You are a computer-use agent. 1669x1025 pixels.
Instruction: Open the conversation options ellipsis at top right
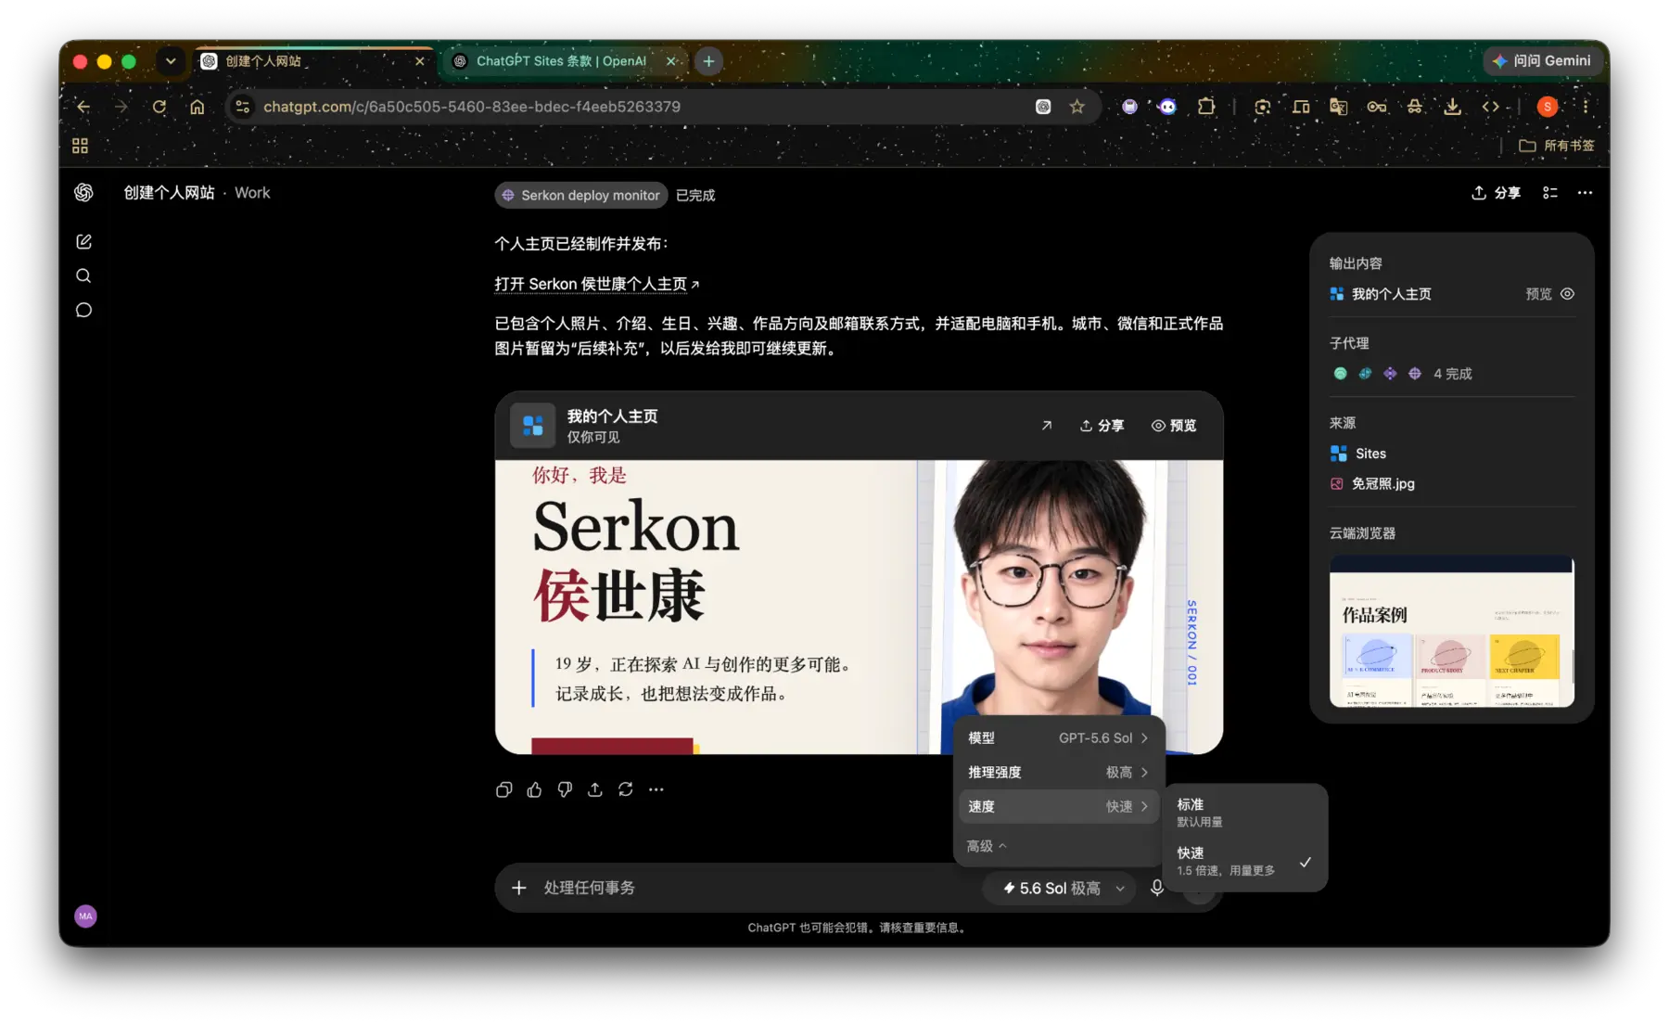tap(1585, 193)
